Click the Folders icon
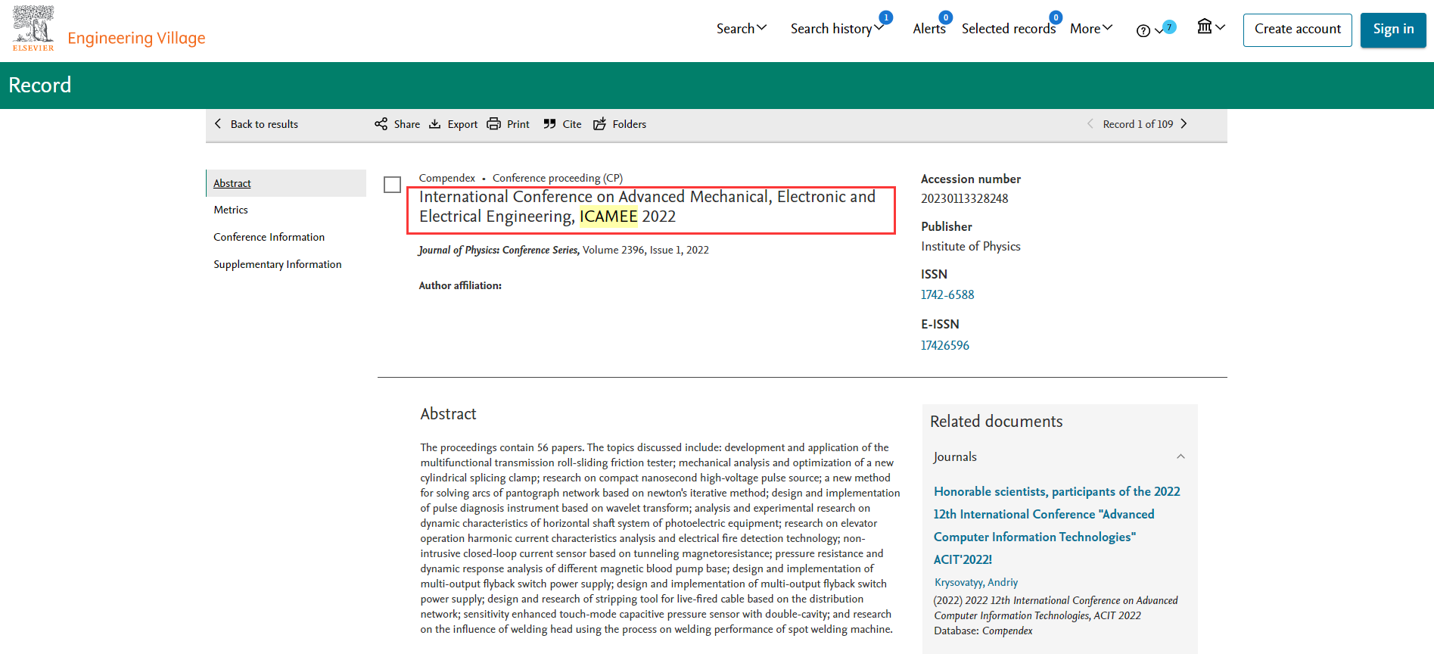Screen dimensions: 1434x654 tap(599, 123)
